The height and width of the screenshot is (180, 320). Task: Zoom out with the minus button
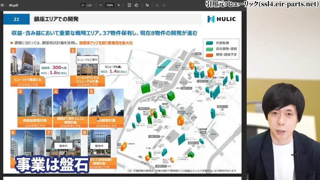click(x=100, y=5)
